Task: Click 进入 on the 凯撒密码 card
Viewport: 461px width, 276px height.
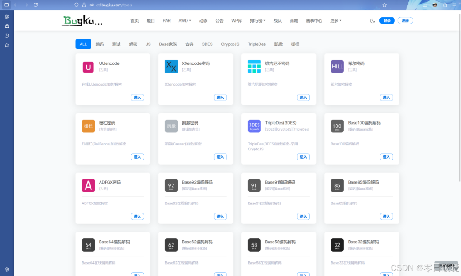Action: pyautogui.click(x=220, y=157)
